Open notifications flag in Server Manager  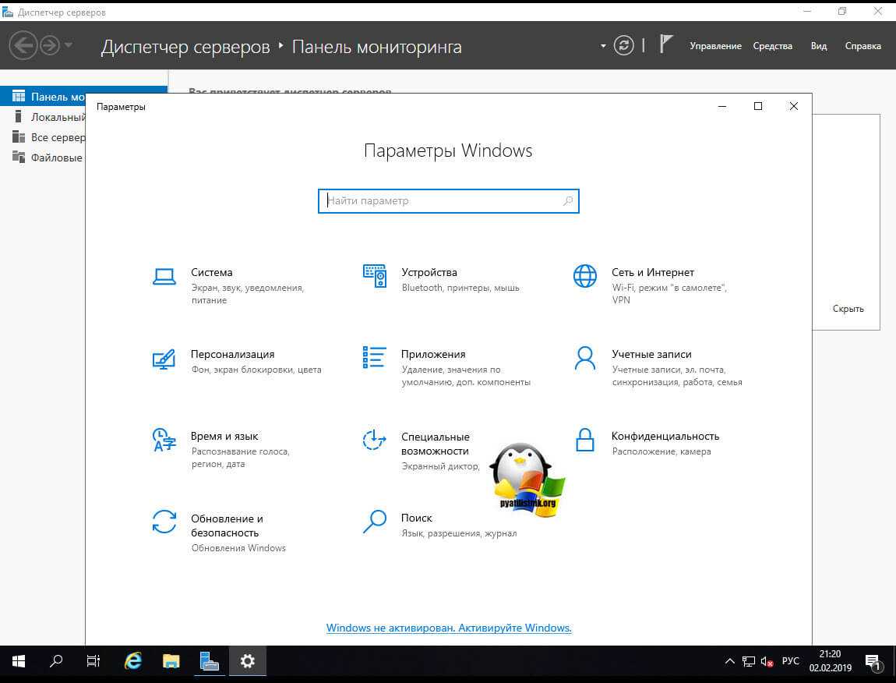pyautogui.click(x=665, y=44)
